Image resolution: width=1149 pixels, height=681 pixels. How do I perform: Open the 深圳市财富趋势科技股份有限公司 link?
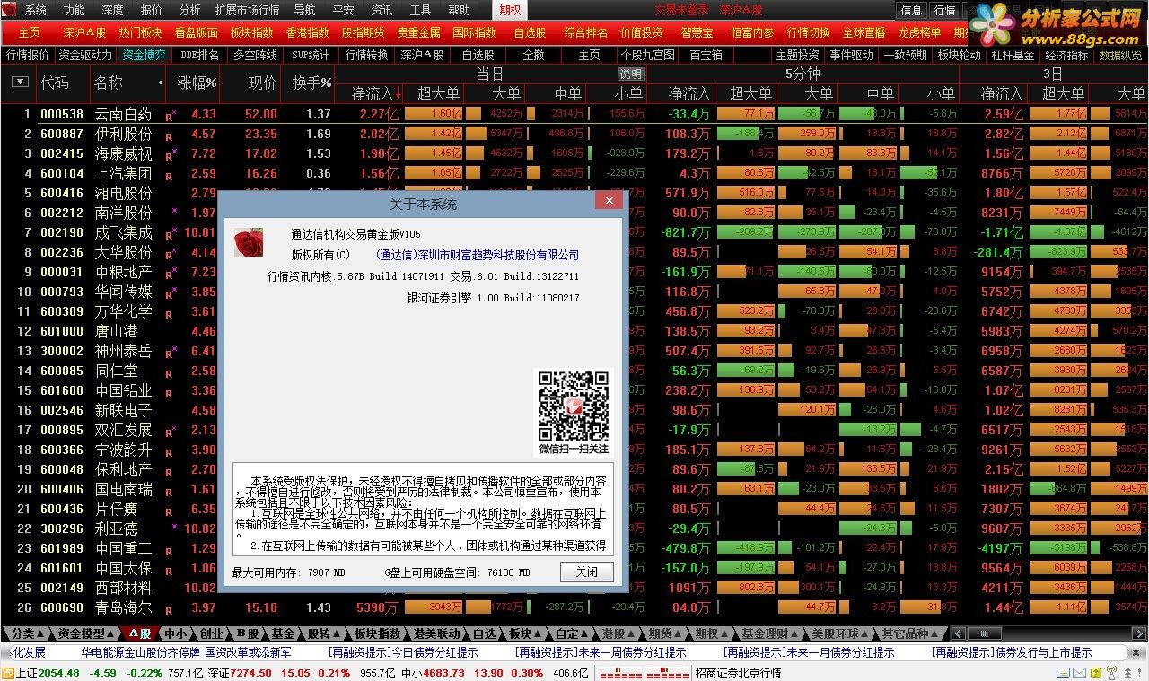(x=478, y=255)
